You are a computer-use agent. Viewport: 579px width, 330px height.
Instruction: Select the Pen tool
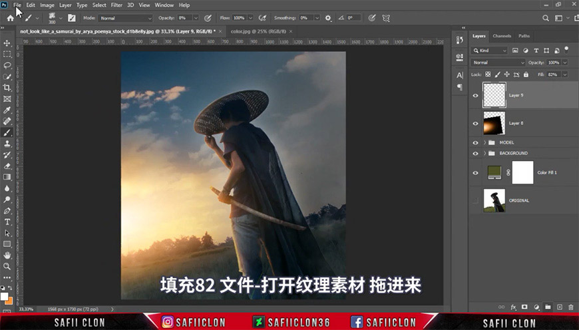coord(7,211)
